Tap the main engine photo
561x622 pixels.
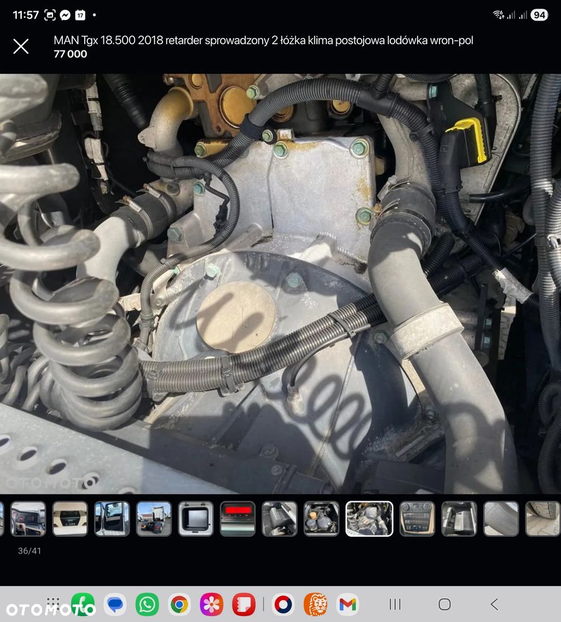pos(280,284)
